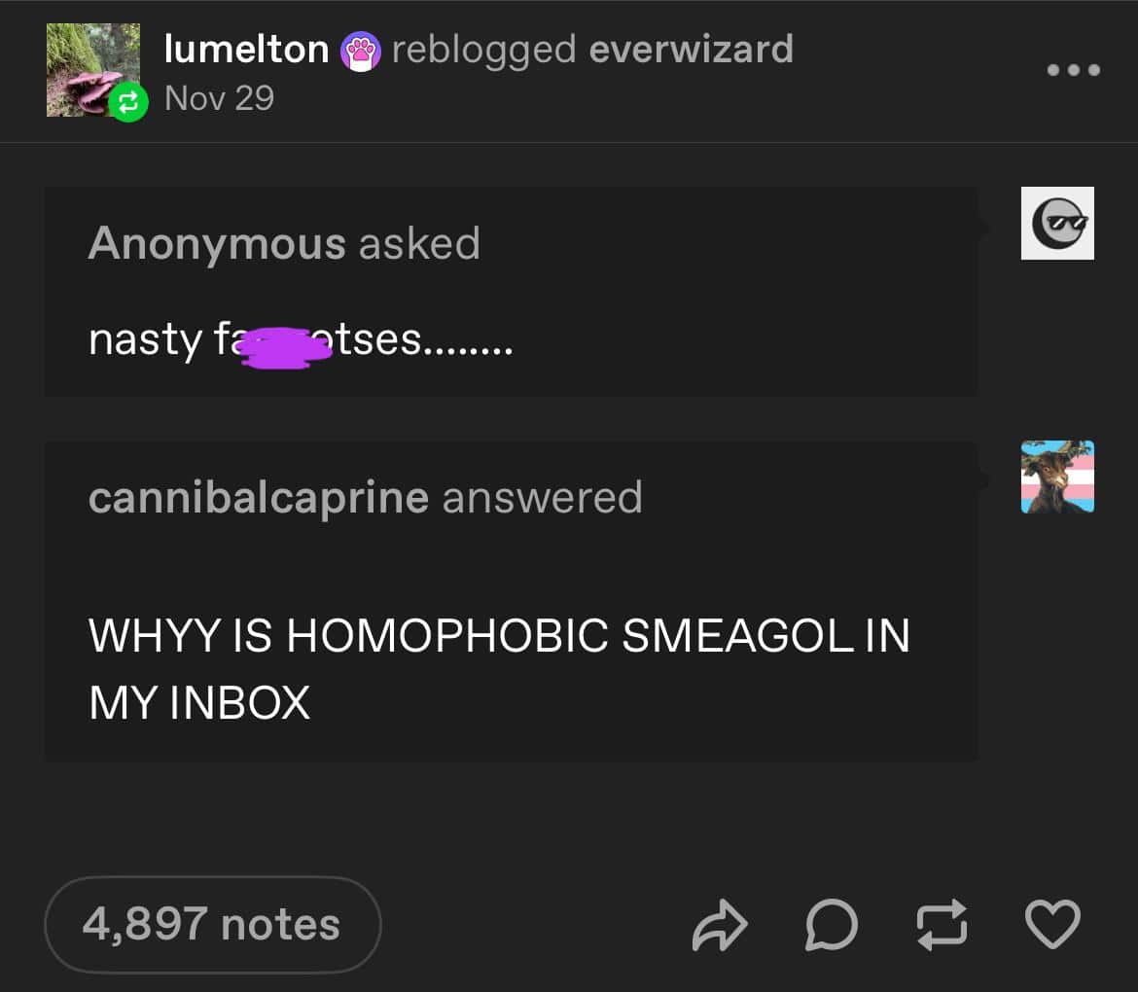Open the cannibalcaprine blog name link
This screenshot has height=992, width=1138.
[259, 498]
